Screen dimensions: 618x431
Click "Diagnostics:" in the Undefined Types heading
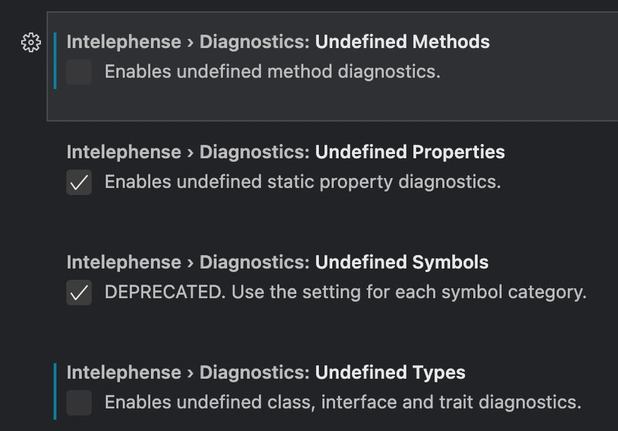(255, 373)
